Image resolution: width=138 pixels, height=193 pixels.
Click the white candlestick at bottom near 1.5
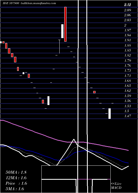(x=110, y=114)
